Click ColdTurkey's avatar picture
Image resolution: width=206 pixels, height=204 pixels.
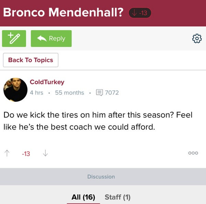(15, 87)
